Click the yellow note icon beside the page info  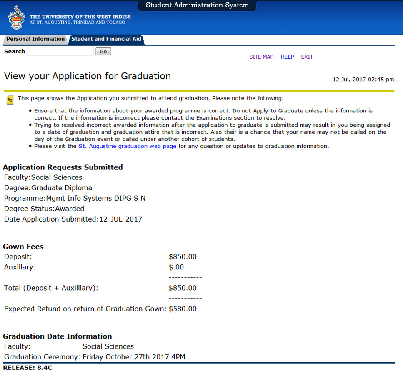point(10,100)
